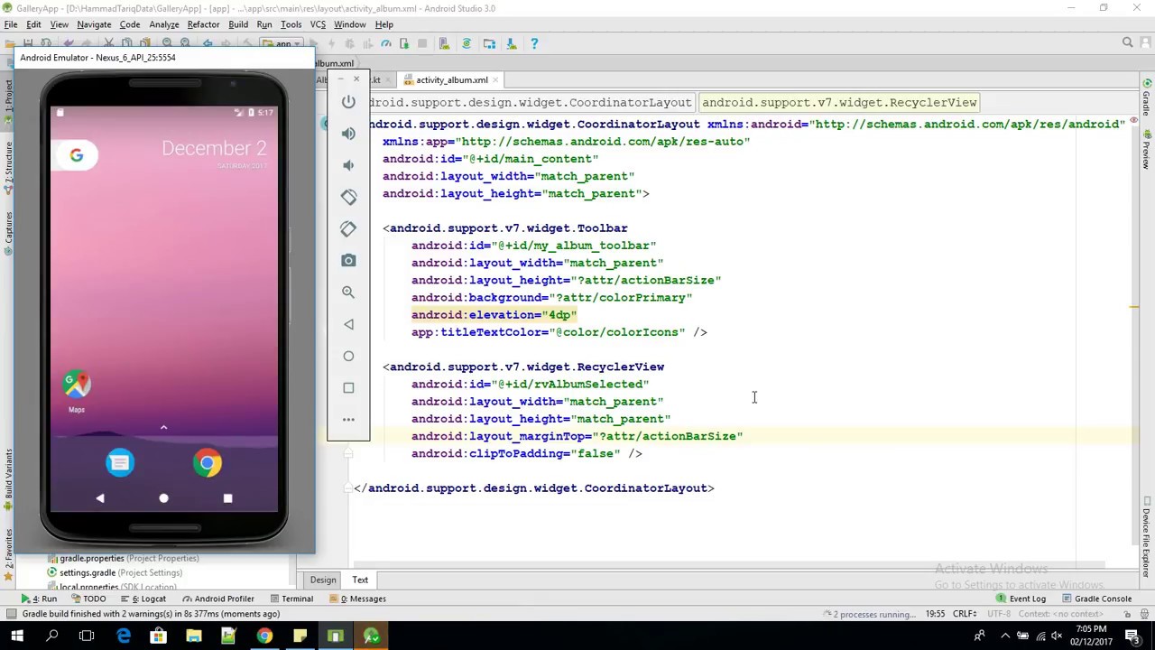The height and width of the screenshot is (650, 1155).
Task: Open the Messages tool window
Action: click(358, 599)
